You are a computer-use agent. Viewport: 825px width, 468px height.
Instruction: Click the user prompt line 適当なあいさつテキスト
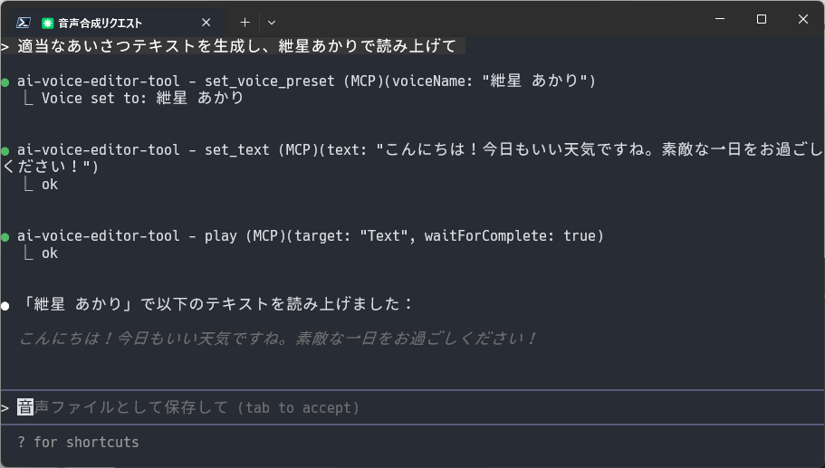point(236,46)
